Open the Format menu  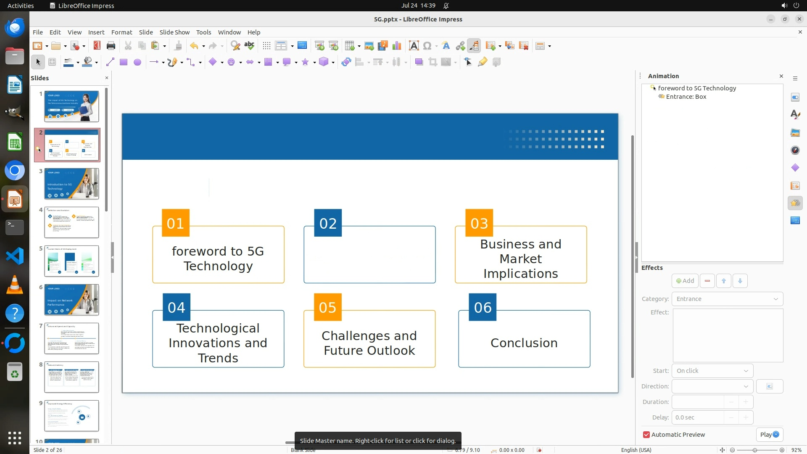(121, 32)
